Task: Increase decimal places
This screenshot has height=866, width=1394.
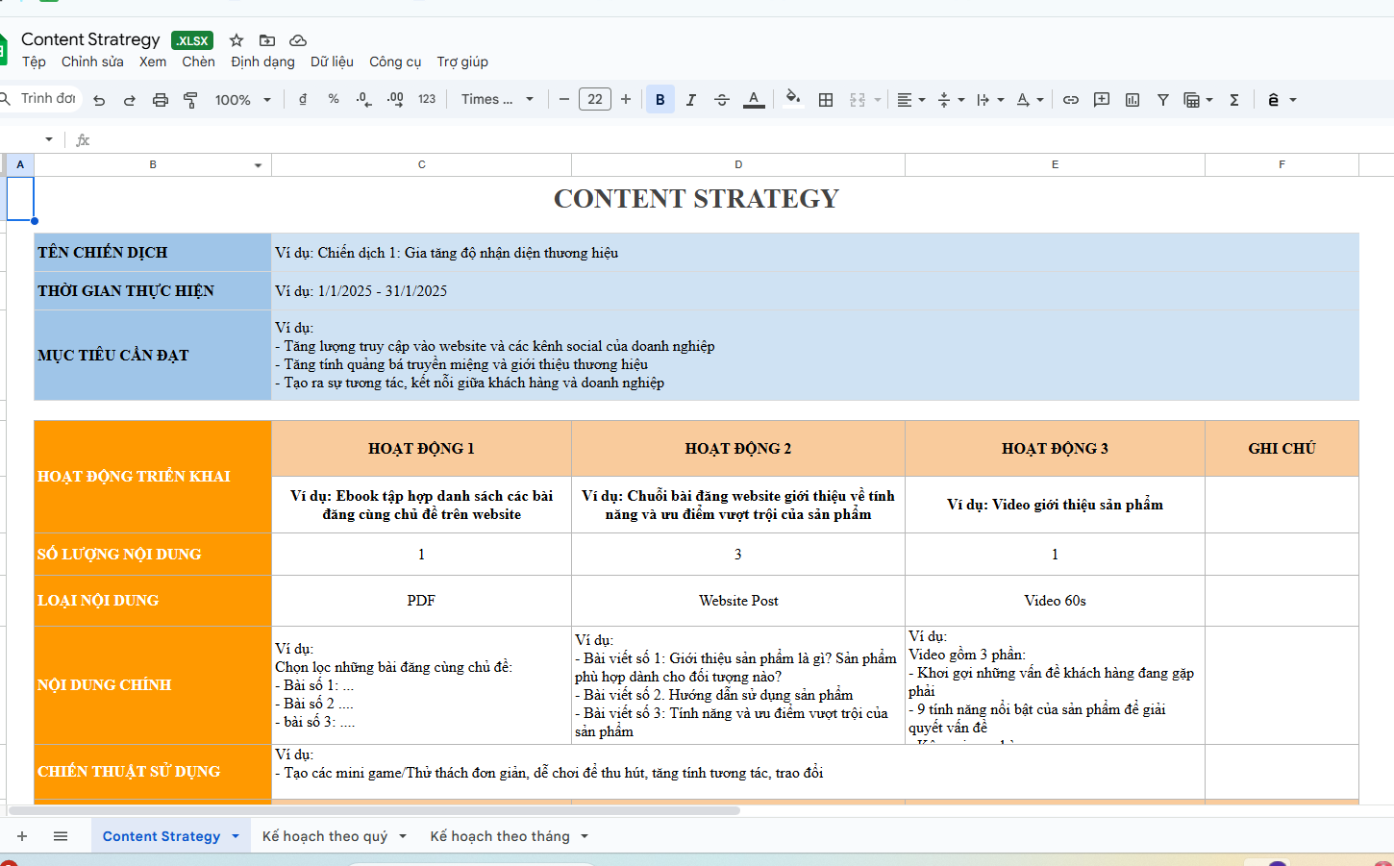Action: click(395, 99)
